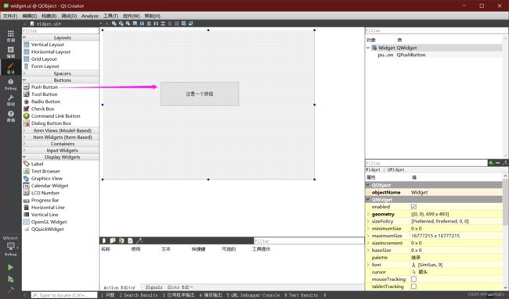Select LCD Number widget
Screen dimensions: 509x299
point(45,193)
